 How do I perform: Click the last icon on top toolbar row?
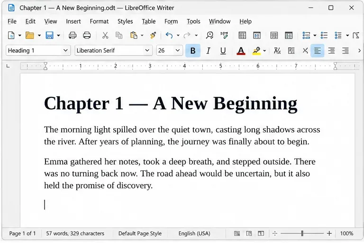[x=356, y=35]
